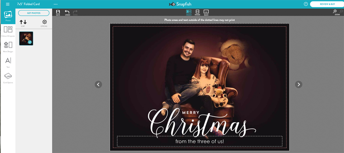Select the uploaded couple photo thumbnail

(x=26, y=38)
